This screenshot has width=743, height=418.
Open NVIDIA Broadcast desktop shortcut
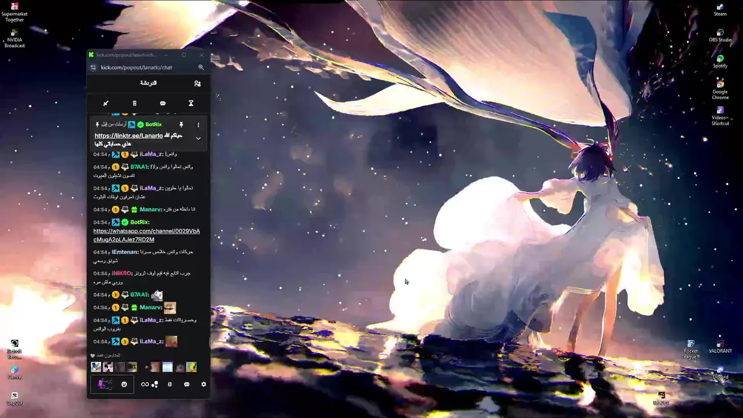(15, 38)
